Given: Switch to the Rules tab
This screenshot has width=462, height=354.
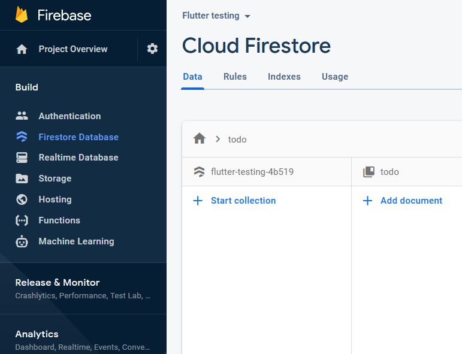Looking at the screenshot, I should 235,77.
